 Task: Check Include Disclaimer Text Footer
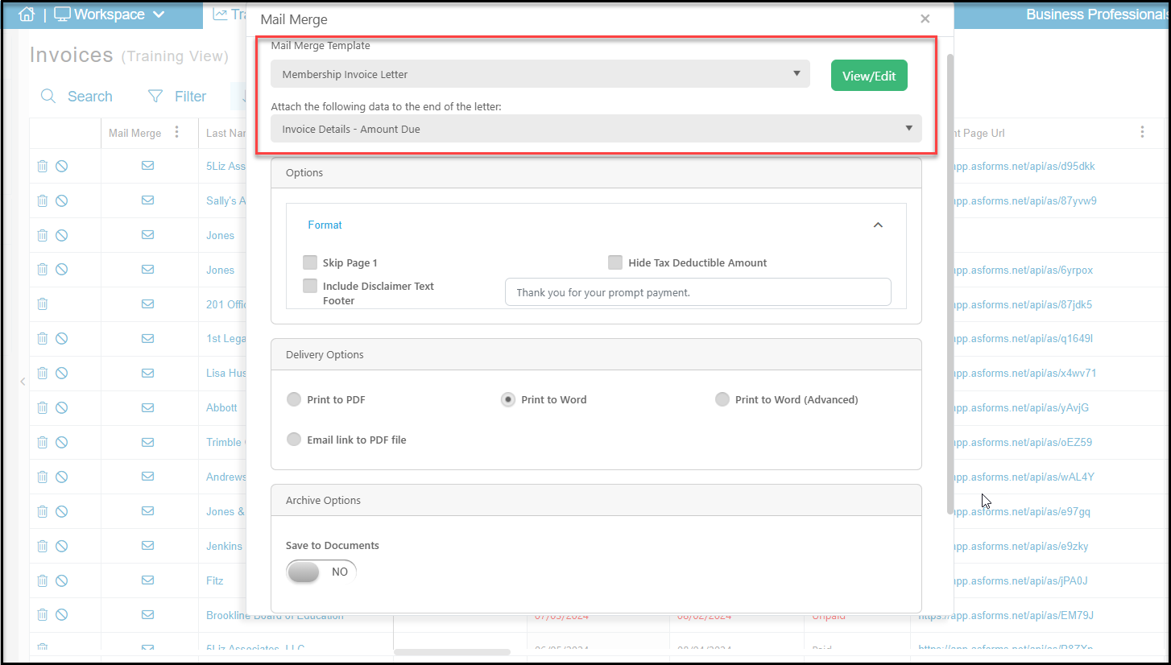coord(310,286)
